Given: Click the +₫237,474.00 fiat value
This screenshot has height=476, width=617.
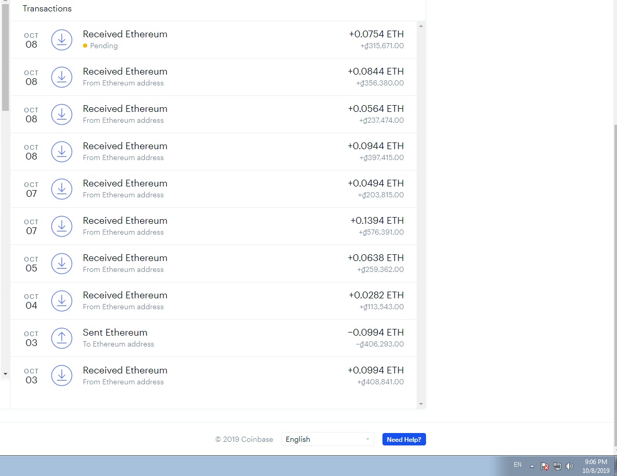Looking at the screenshot, I should pyautogui.click(x=381, y=120).
